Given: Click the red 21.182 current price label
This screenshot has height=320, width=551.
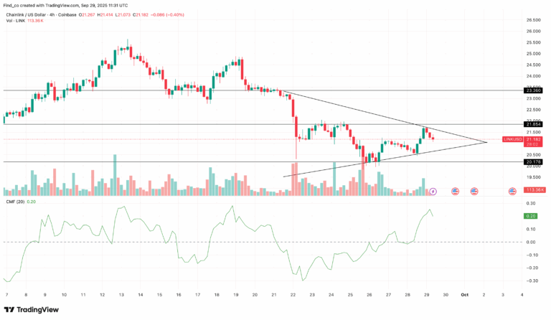Looking at the screenshot, I should coord(533,139).
